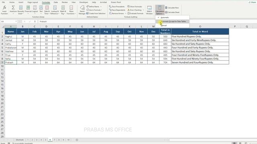The height and width of the screenshot is (144, 257).
Task: Switch to the Power Pivot tab
Action: tap(116, 2)
